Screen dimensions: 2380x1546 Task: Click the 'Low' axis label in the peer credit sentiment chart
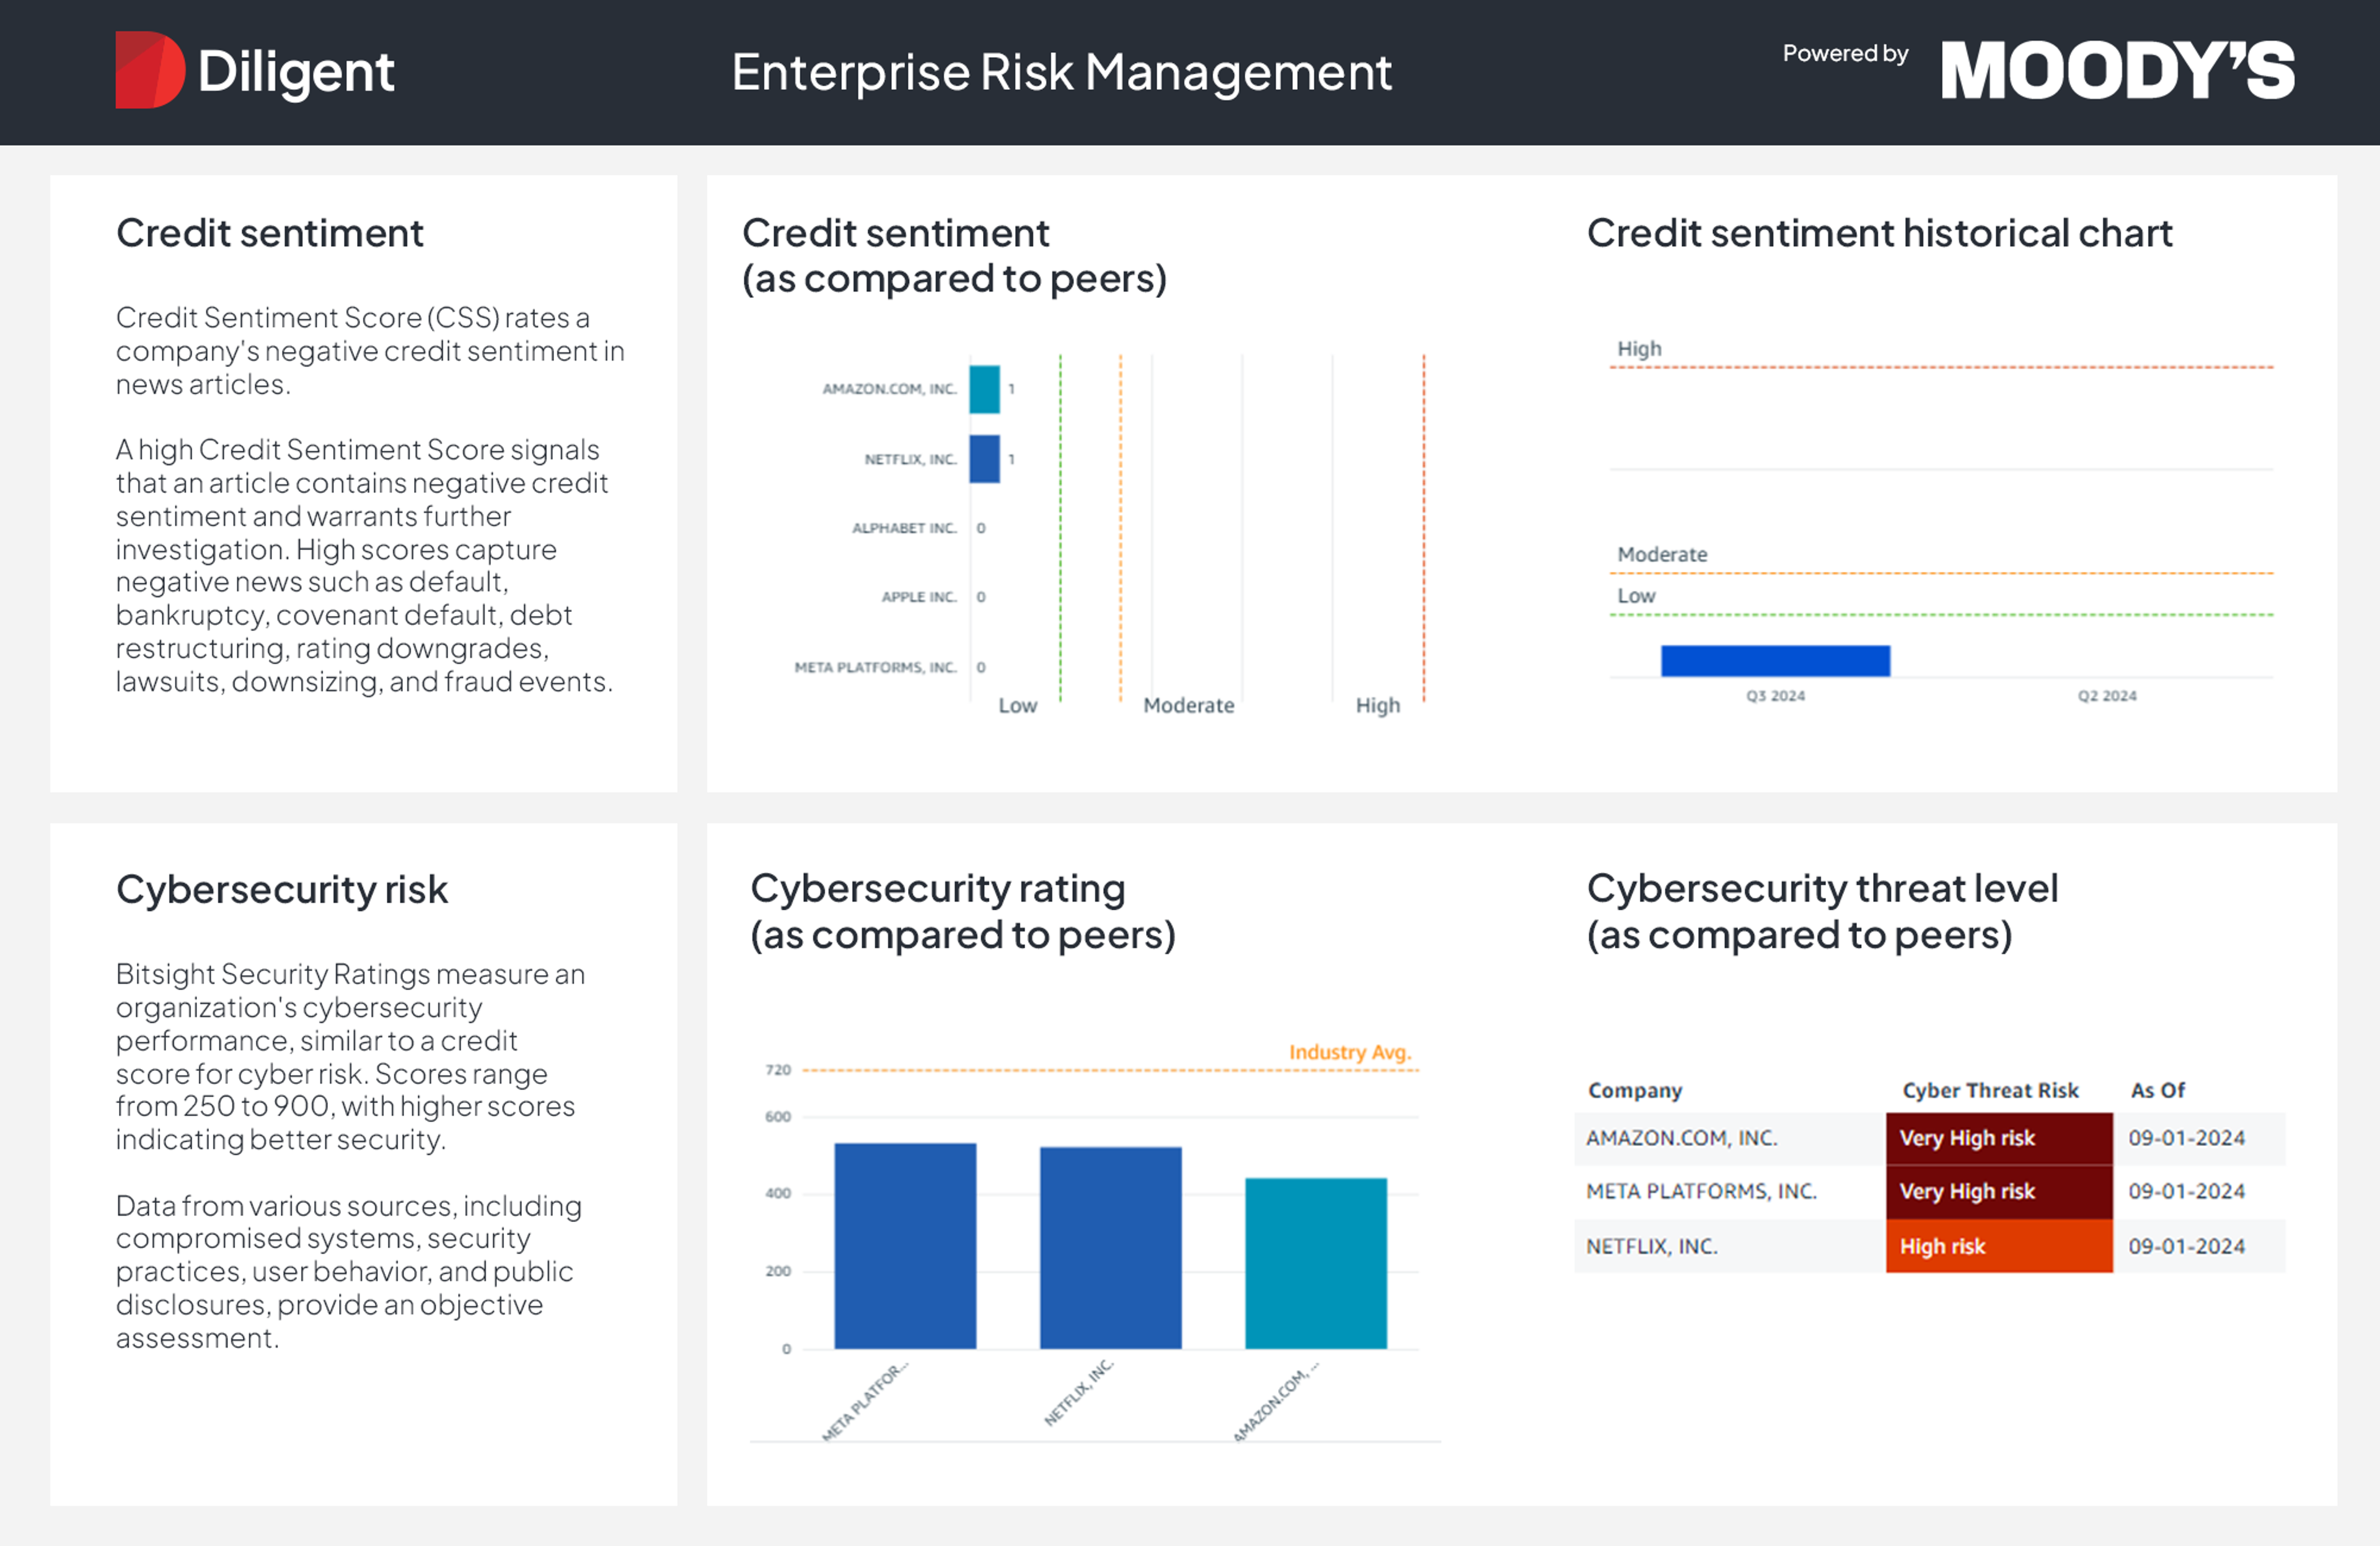tap(1017, 705)
